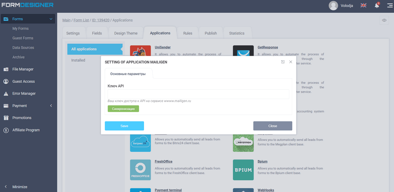Click the user avatar for Volodja
The image size is (394, 192).
333,5
